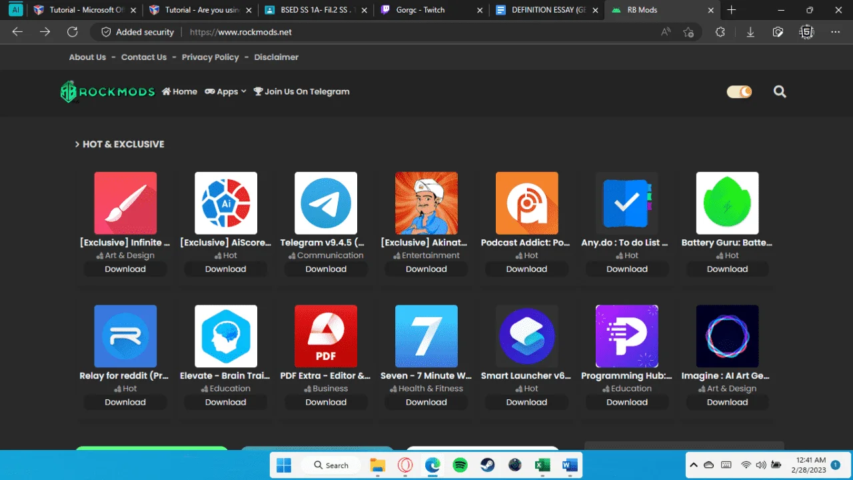Open read aloud in address bar
853x480 pixels.
pos(666,32)
